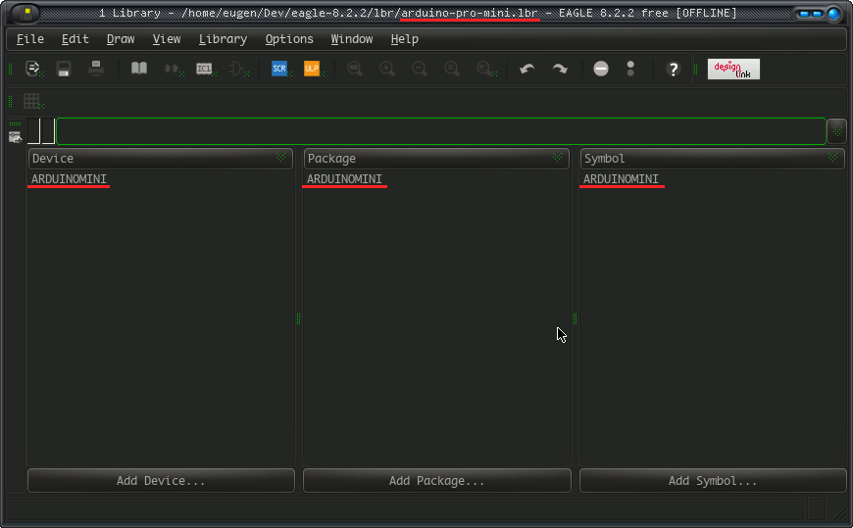Print using the printer toolbar icon
The image size is (853, 528).
click(96, 69)
